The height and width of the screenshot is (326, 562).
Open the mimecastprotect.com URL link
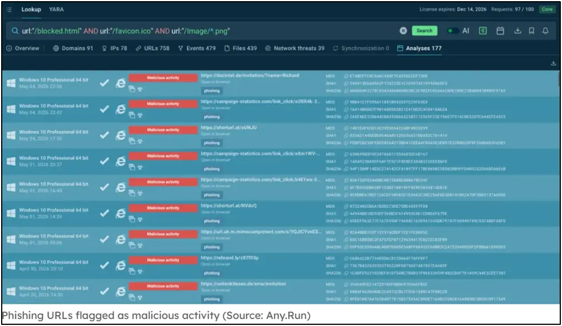[261, 232]
